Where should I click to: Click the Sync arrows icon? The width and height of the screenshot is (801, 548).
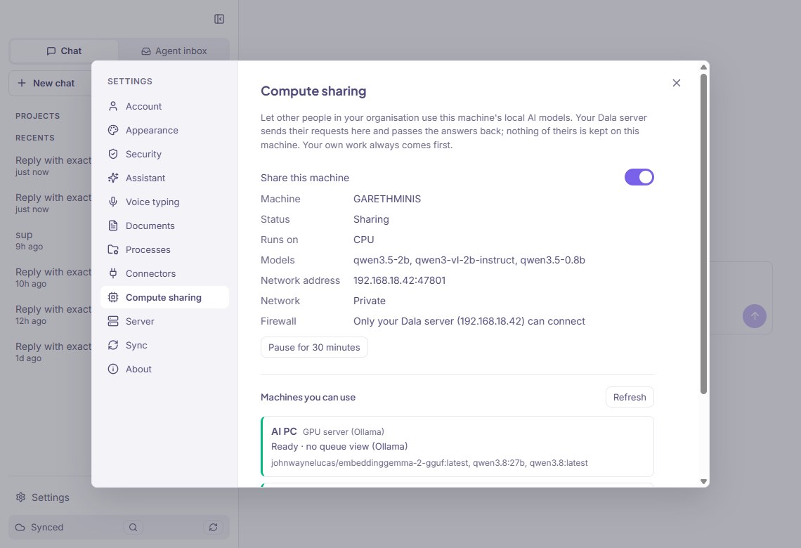[x=113, y=345]
